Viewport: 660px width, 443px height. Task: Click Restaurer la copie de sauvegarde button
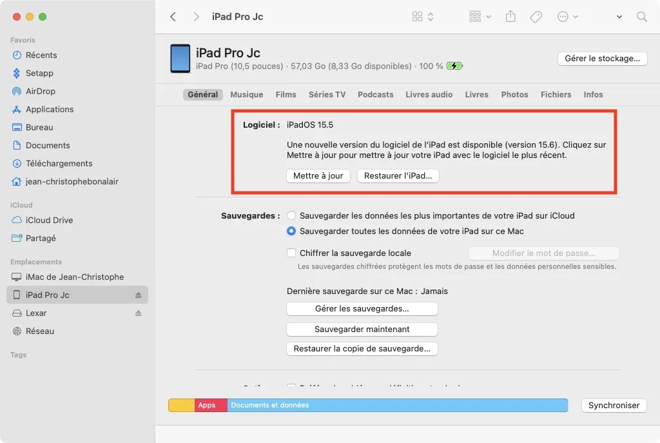(362, 349)
